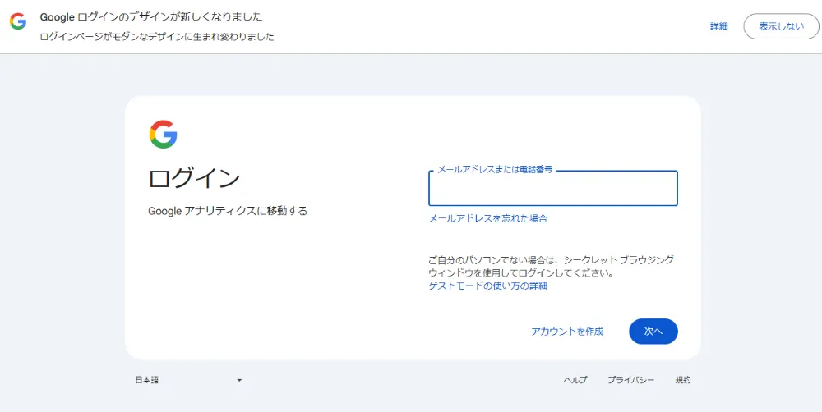Image resolution: width=822 pixels, height=412 pixels.
Task: Dismiss the banner with 表示しない button
Action: tap(781, 27)
